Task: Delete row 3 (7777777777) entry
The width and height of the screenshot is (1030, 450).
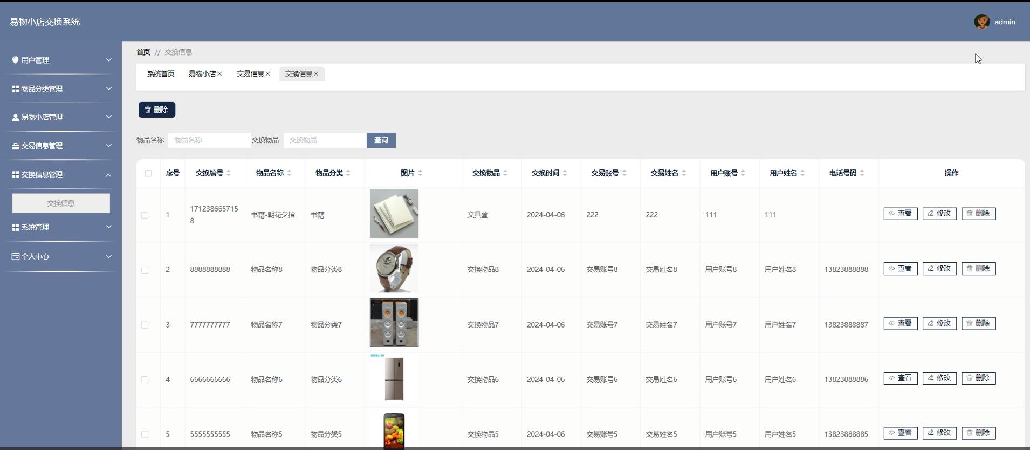Action: [x=979, y=323]
